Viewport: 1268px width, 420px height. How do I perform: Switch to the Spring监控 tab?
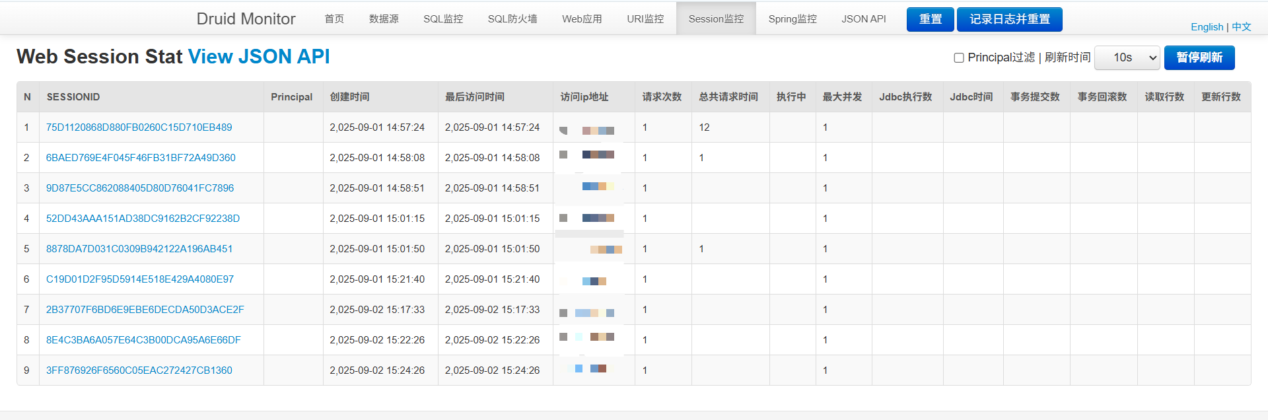point(792,19)
